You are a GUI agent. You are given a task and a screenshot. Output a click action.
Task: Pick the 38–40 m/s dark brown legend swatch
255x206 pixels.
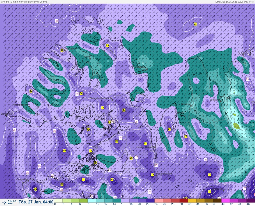(217, 200)
